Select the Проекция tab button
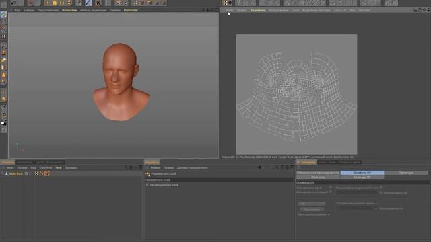 click(x=406, y=173)
